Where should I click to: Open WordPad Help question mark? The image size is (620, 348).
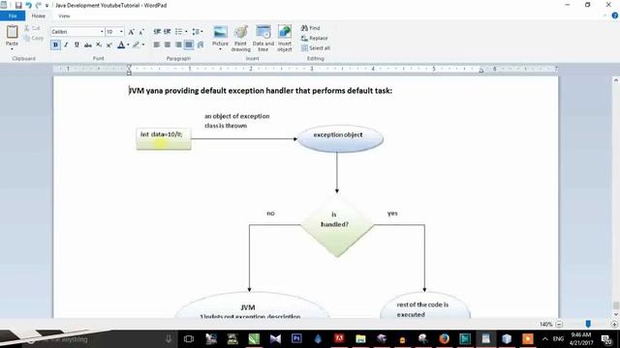point(614,15)
